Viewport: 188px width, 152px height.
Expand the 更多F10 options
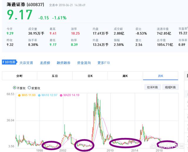pyautogui.click(x=103, y=63)
